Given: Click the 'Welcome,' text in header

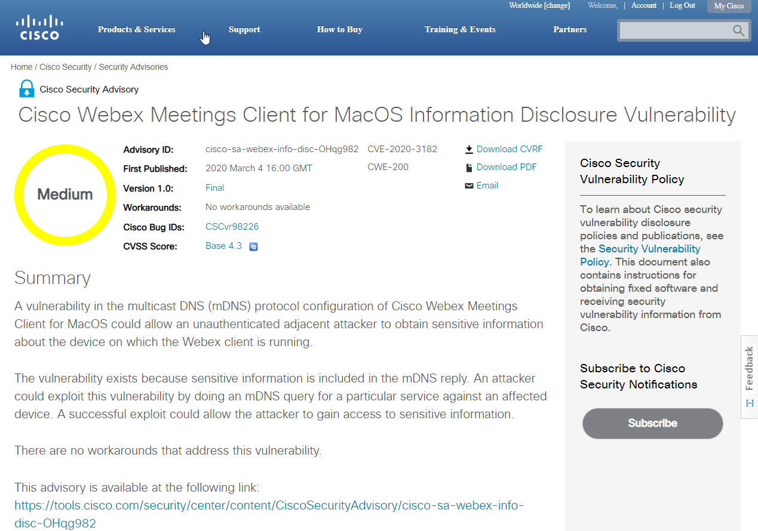Looking at the screenshot, I should click(x=603, y=5).
